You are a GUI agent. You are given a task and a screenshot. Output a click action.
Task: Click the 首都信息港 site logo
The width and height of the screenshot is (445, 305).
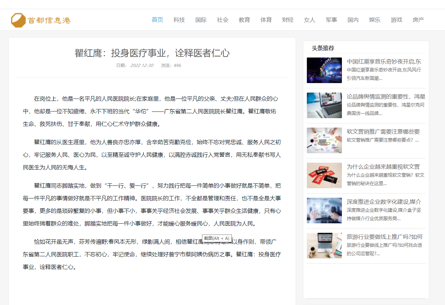tap(41, 20)
